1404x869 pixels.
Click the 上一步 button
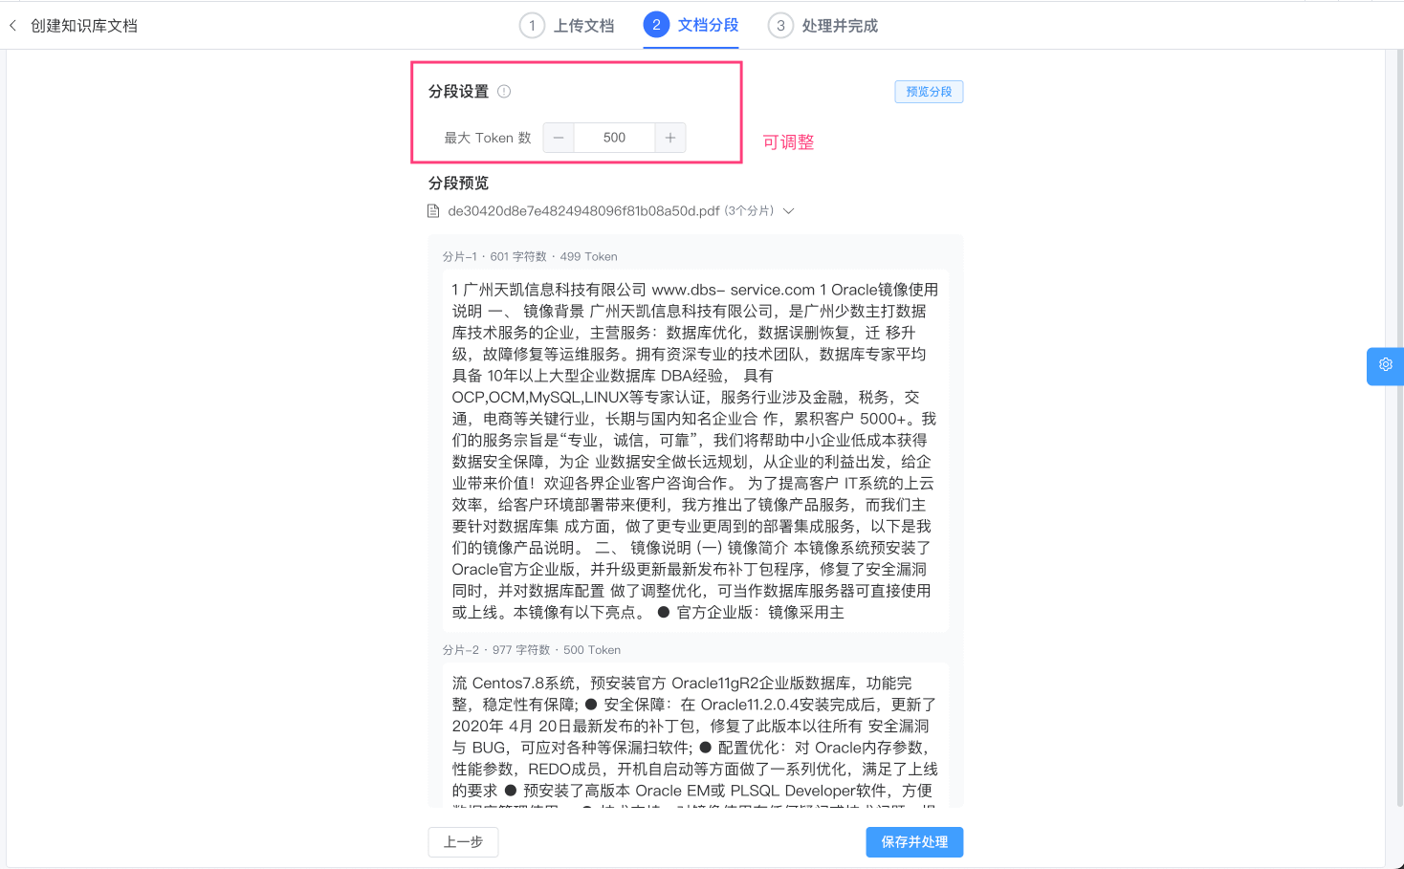click(463, 842)
